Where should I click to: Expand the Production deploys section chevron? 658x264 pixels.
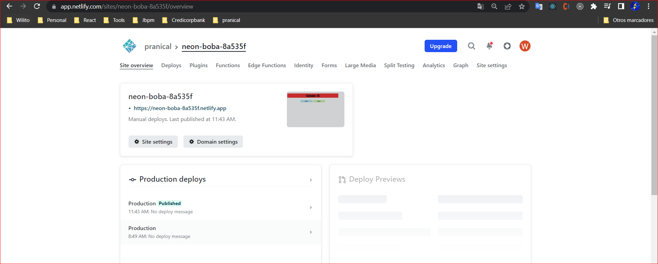pos(311,180)
